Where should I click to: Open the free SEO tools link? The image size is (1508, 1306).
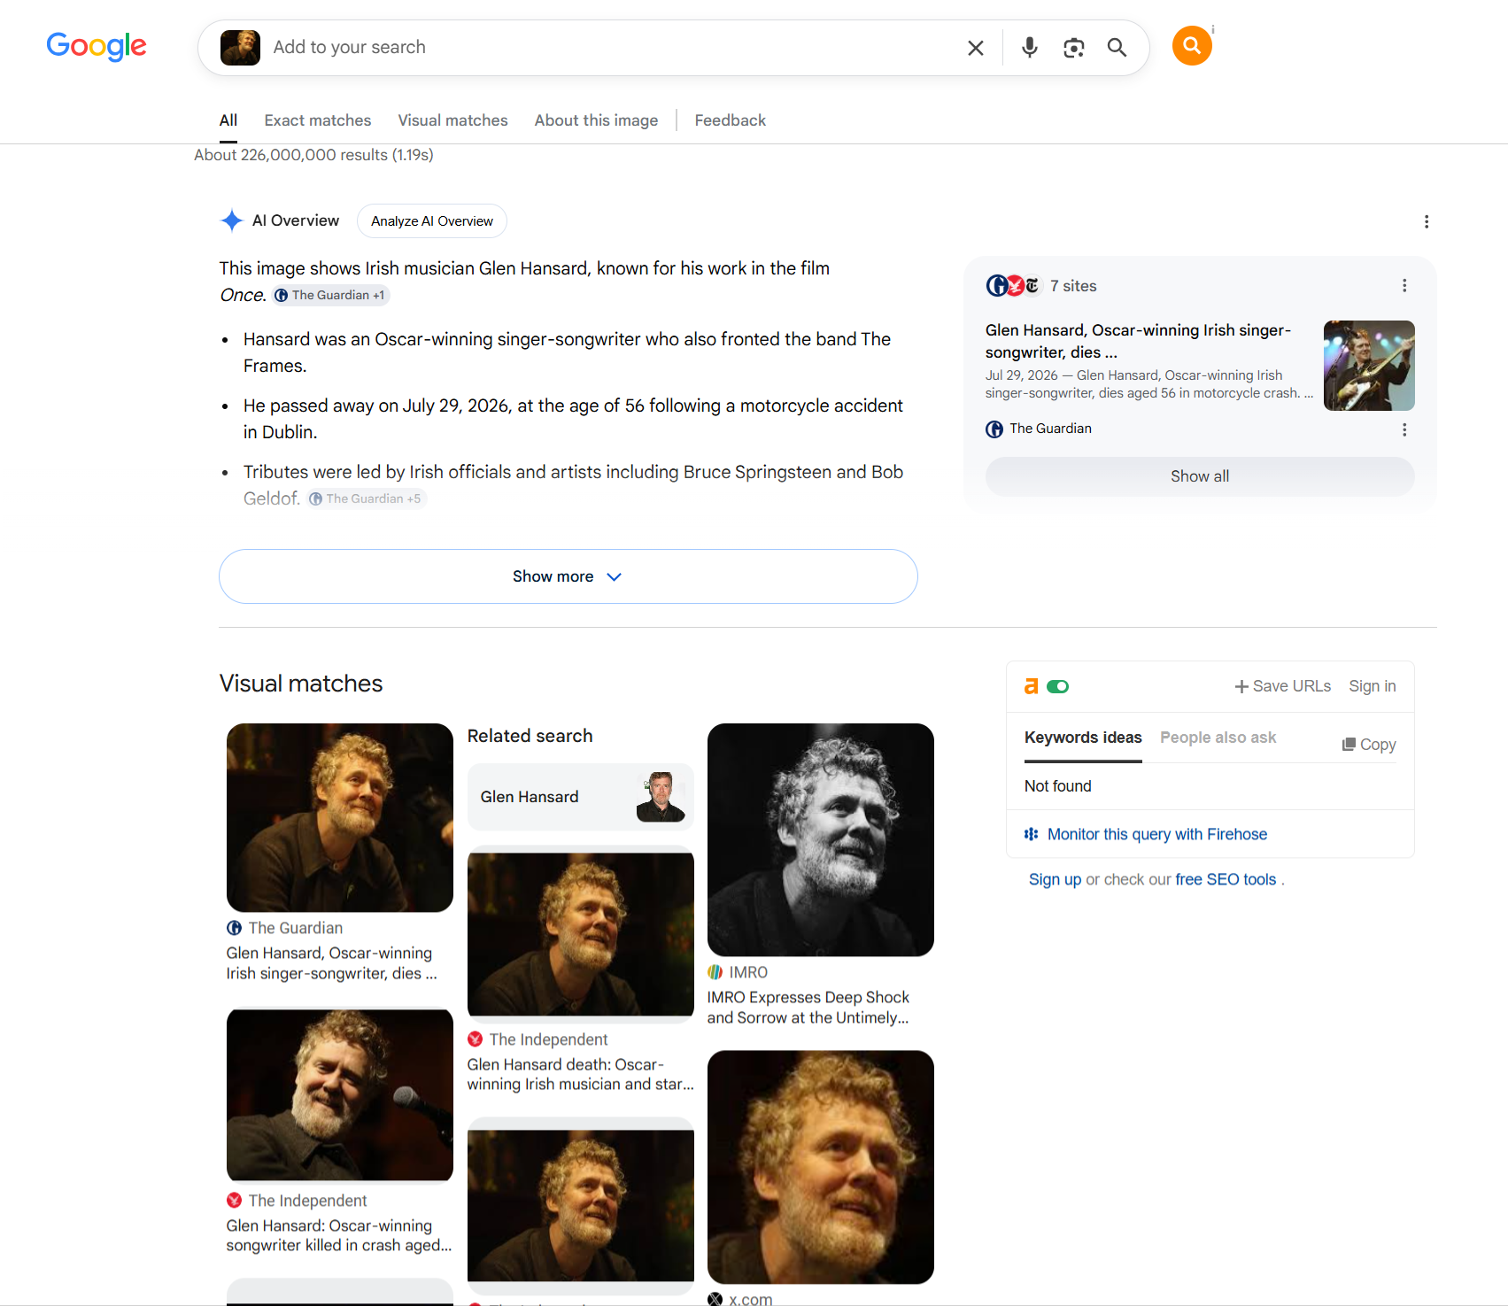click(1226, 879)
